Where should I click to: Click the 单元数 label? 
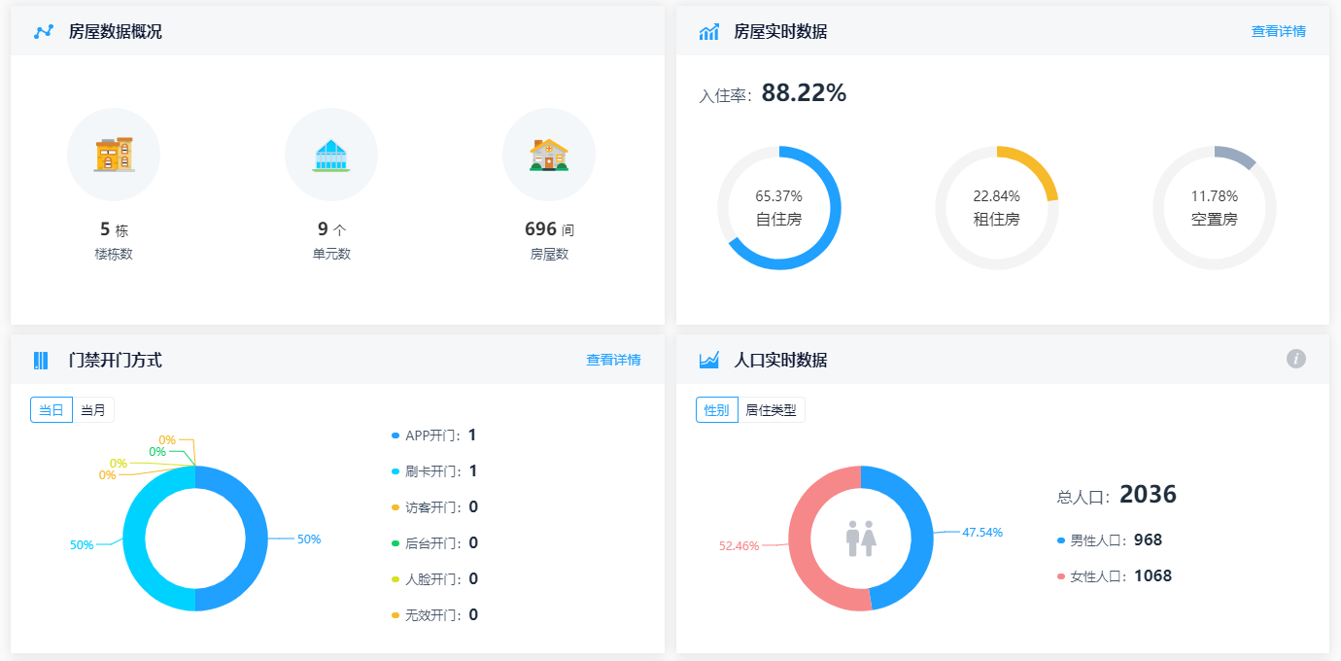click(x=331, y=255)
